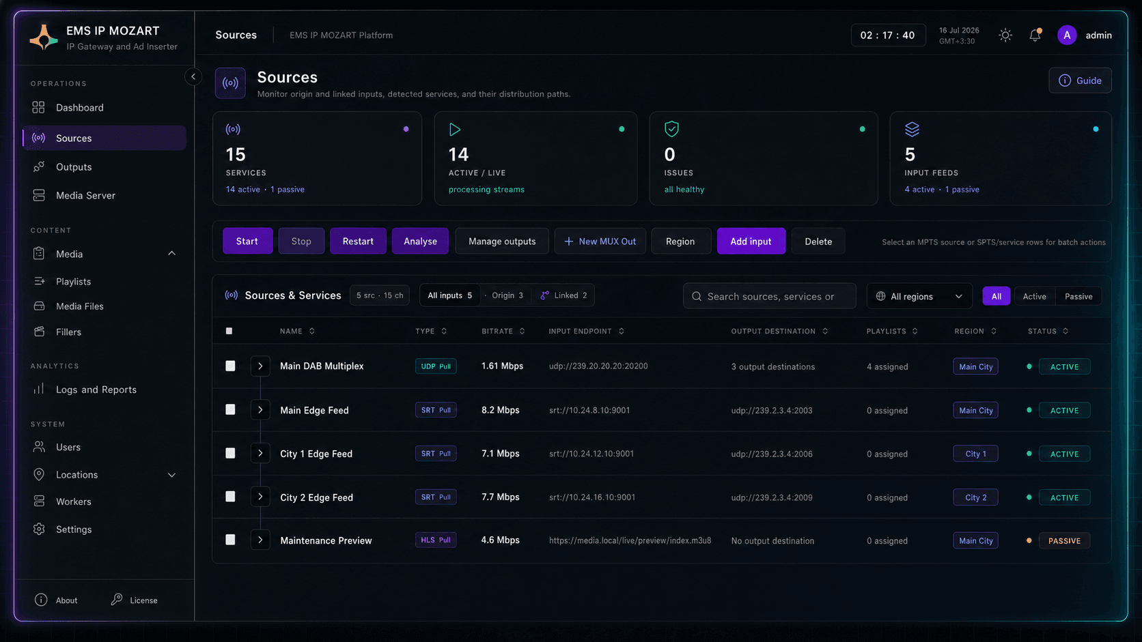The height and width of the screenshot is (642, 1142).
Task: Sort the table by Bitrate column
Action: [x=503, y=331]
